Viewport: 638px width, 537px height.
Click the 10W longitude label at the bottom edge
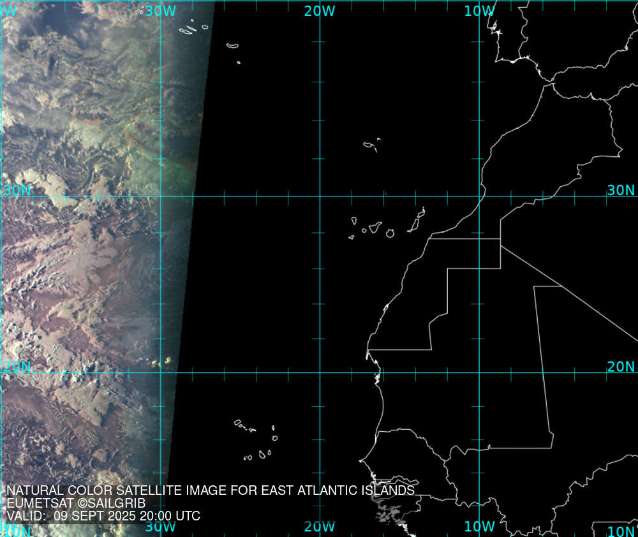point(479,526)
